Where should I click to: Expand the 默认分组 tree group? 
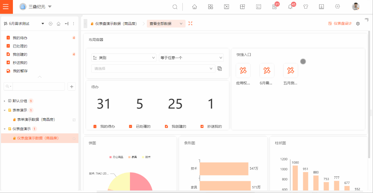pyautogui.click(x=5, y=101)
